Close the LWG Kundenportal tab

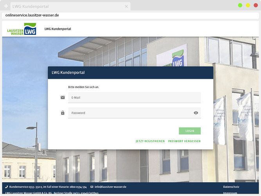126,7
